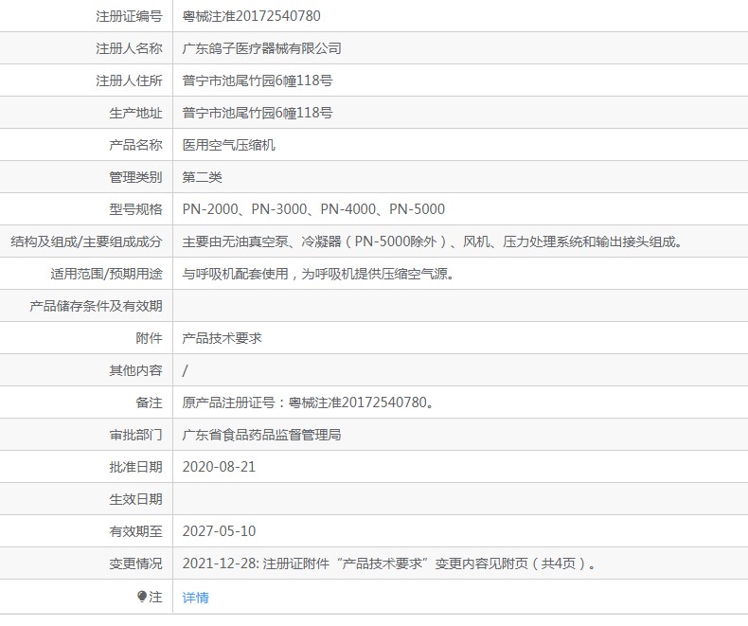This screenshot has width=748, height=626.
Task: Select address value in the 注册人住所 row
Action: point(258,80)
